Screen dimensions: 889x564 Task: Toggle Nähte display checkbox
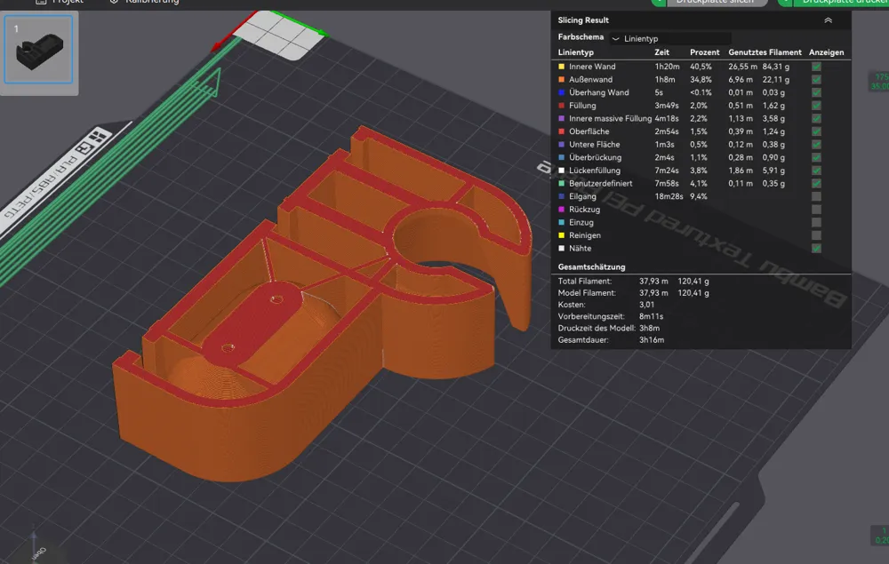tap(816, 249)
